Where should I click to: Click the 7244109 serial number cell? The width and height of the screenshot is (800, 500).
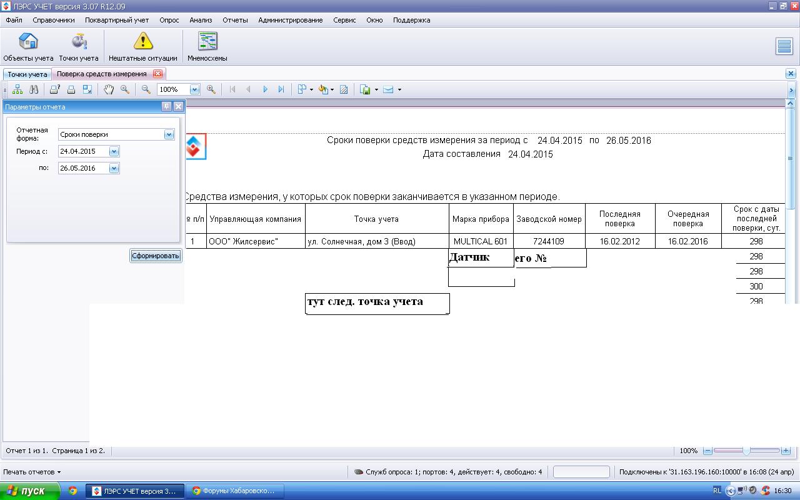click(549, 241)
